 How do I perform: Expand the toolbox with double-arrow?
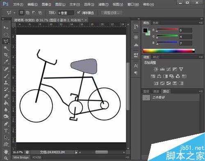point(3,19)
